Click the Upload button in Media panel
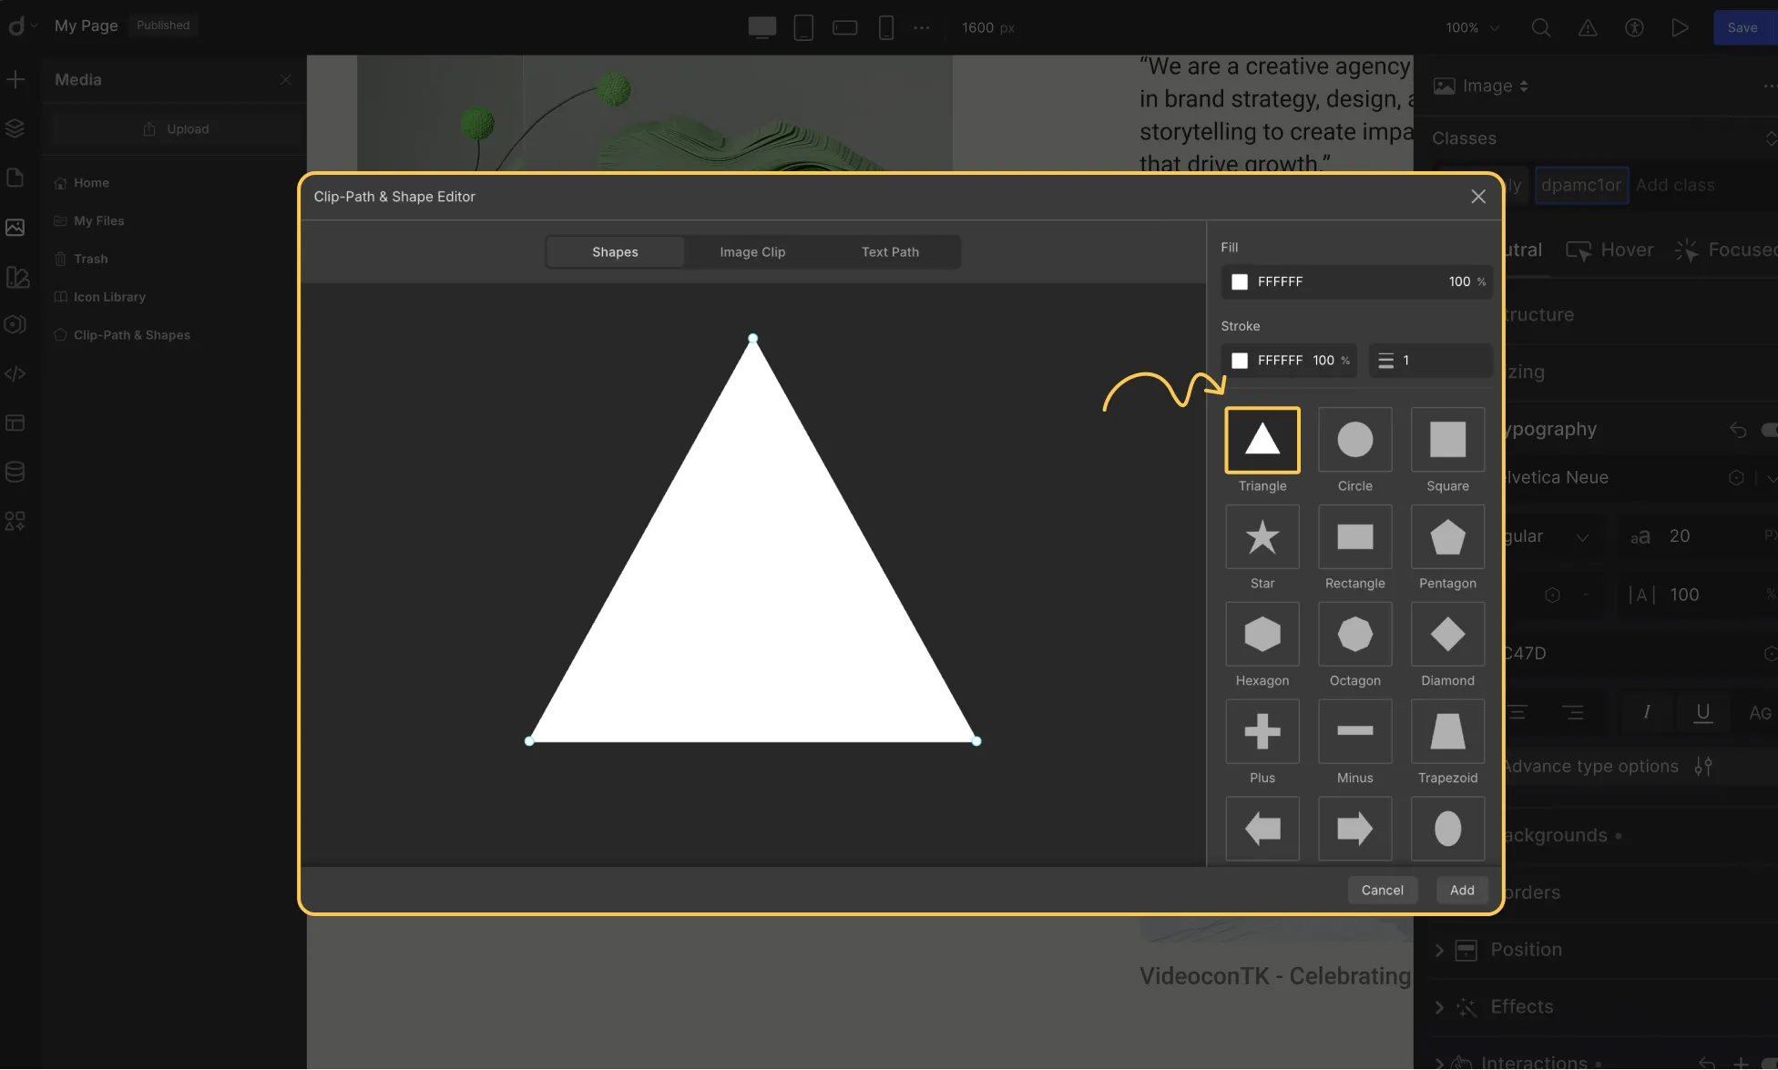 (x=176, y=129)
